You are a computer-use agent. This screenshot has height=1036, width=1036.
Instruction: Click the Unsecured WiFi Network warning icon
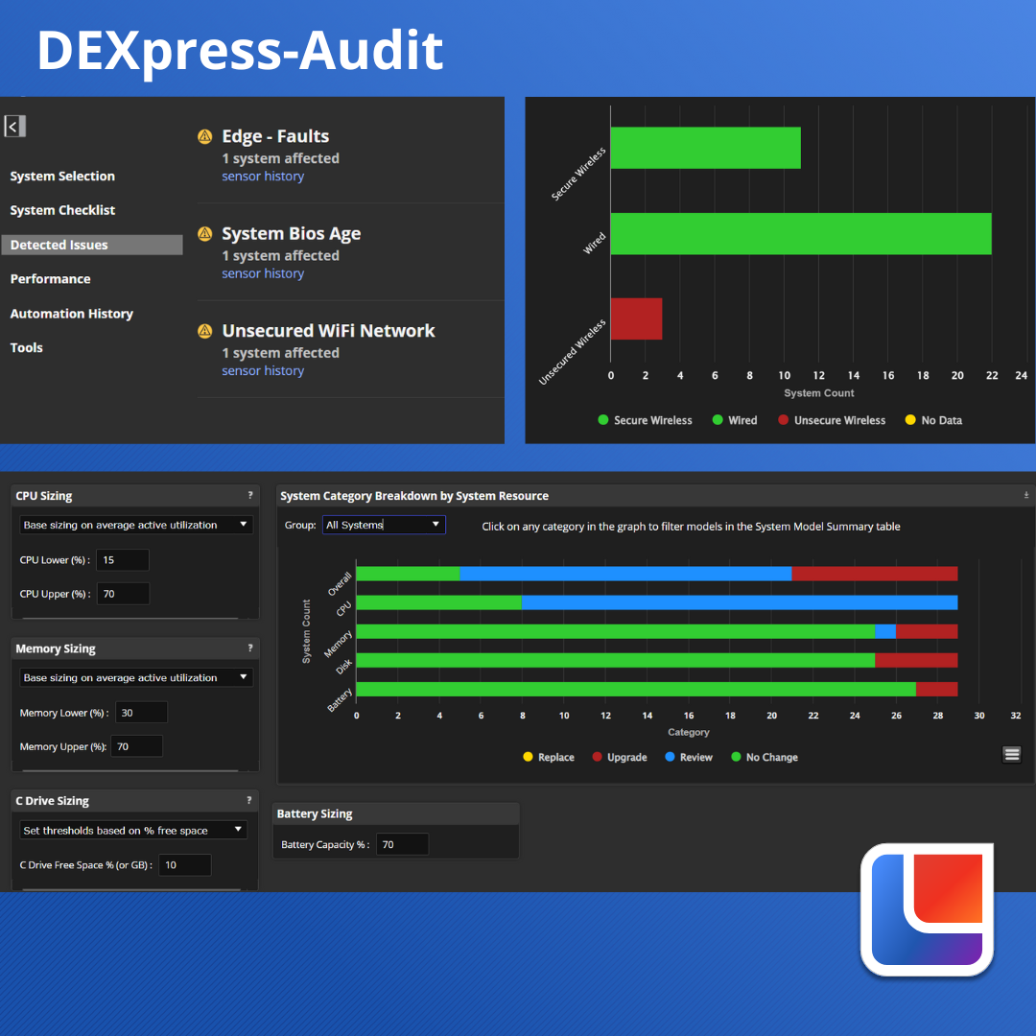(x=205, y=331)
